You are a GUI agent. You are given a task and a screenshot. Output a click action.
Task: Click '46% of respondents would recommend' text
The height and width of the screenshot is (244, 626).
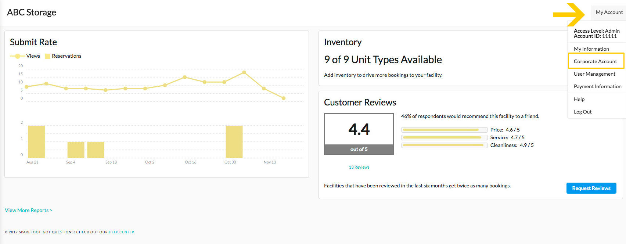470,116
